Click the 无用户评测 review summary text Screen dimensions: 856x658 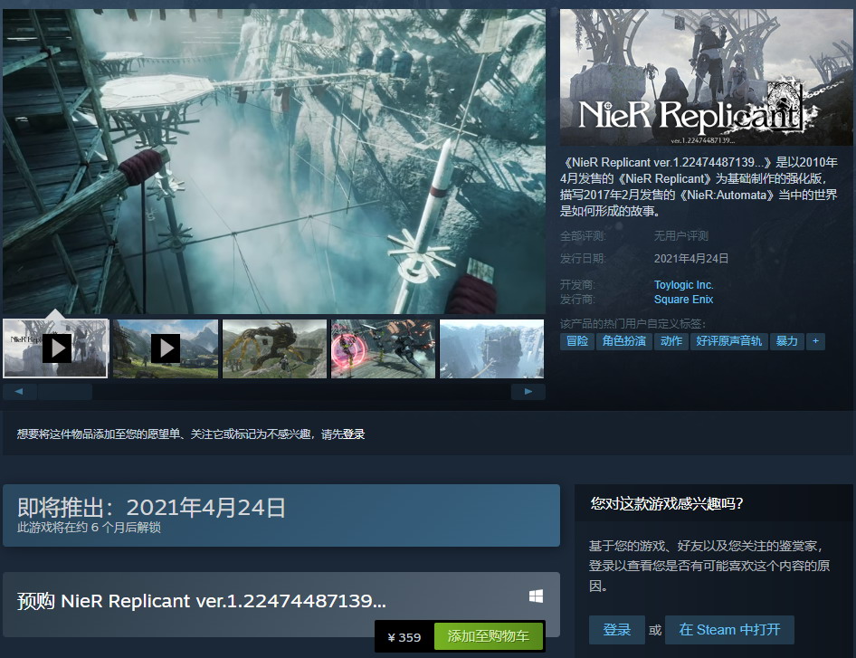(x=681, y=236)
